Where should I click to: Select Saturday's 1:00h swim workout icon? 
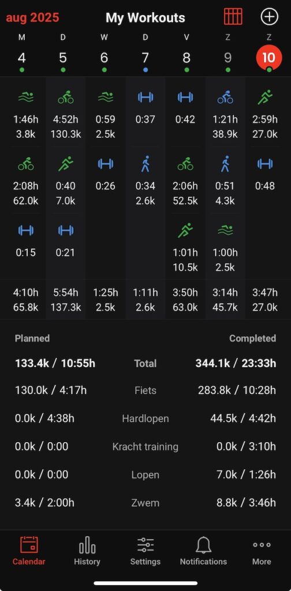point(225,230)
